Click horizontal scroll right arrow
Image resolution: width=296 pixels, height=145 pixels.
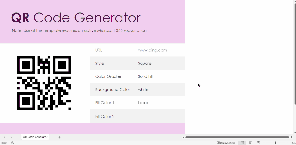pos(292,137)
